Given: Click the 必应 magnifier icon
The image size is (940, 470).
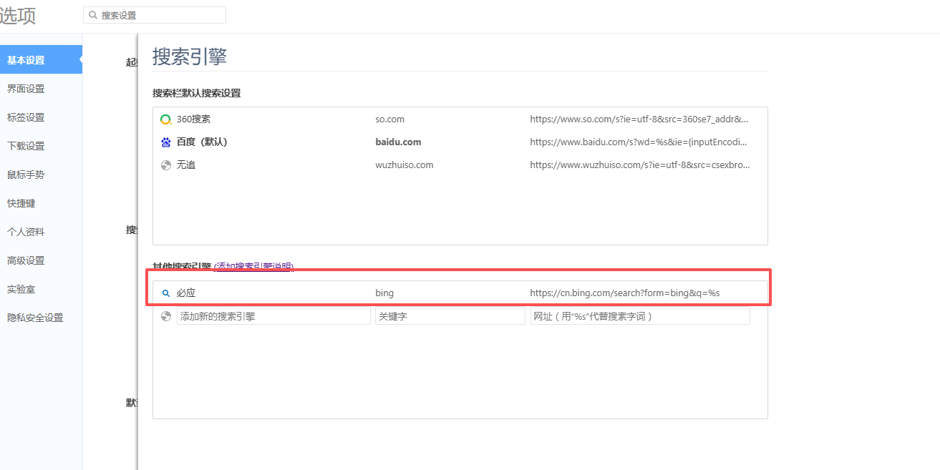Looking at the screenshot, I should coord(165,293).
